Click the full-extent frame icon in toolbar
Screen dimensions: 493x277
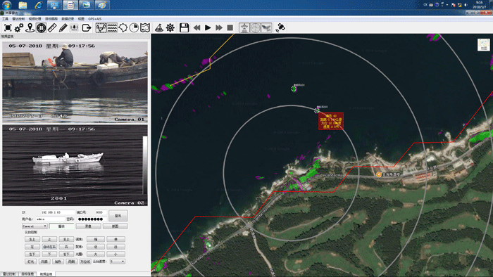pos(8,28)
